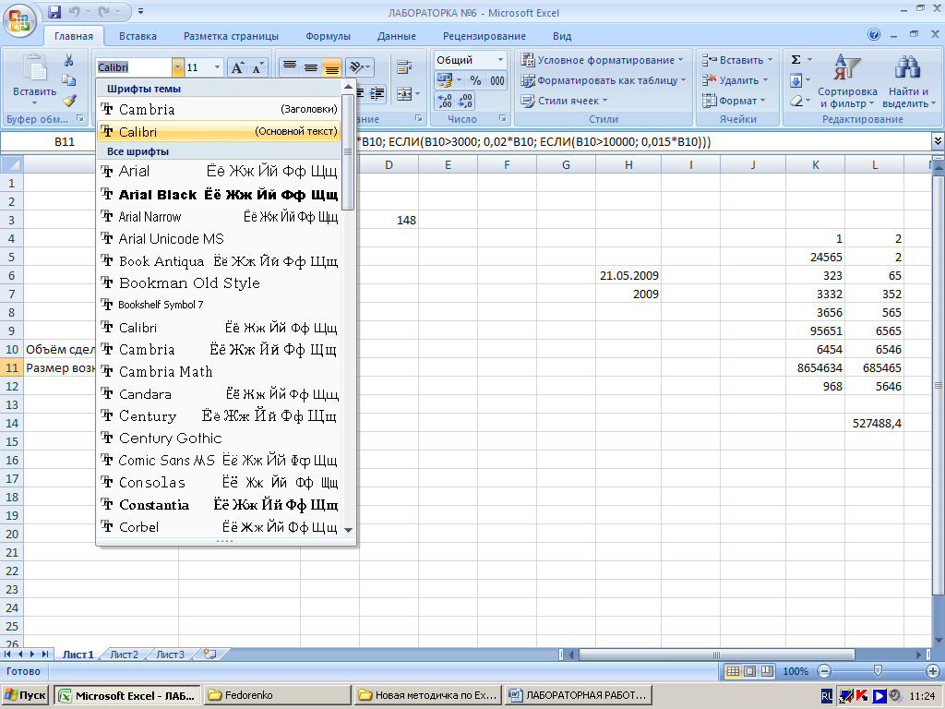The height and width of the screenshot is (709, 945).
Task: Choose Comic Sans MS font
Action: pyautogui.click(x=219, y=460)
